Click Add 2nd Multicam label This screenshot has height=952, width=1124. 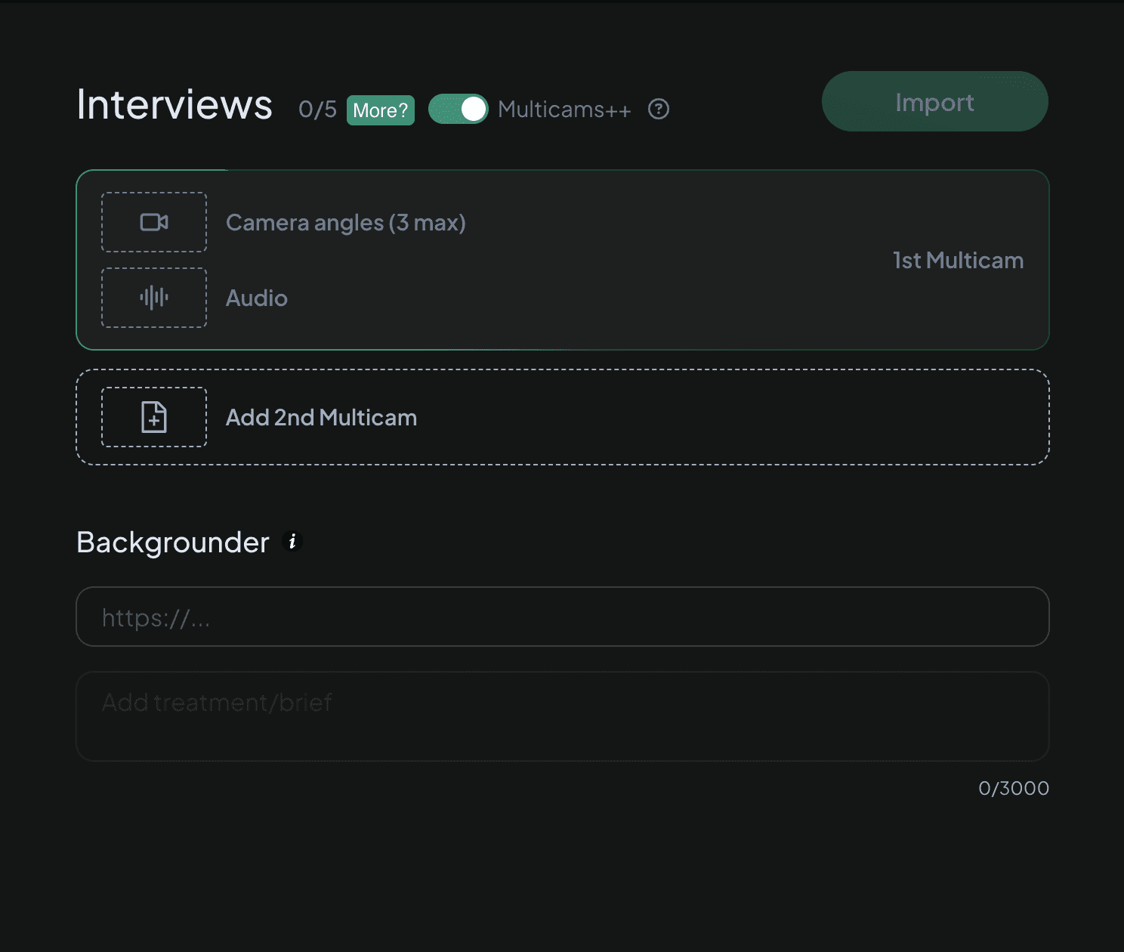pos(321,418)
